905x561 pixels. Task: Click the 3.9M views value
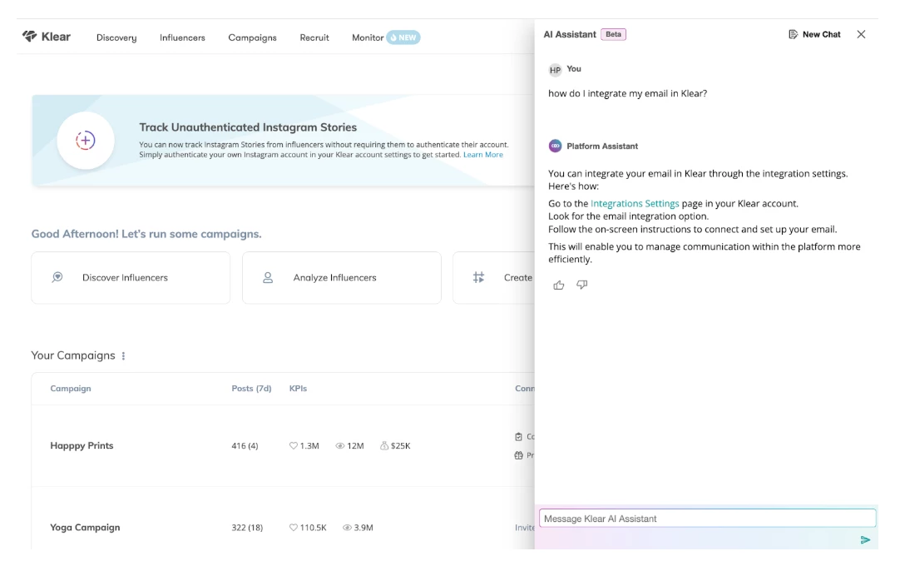pos(363,528)
